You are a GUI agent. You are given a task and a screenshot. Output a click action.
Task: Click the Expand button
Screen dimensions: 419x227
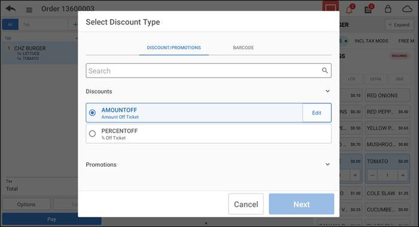point(399,25)
